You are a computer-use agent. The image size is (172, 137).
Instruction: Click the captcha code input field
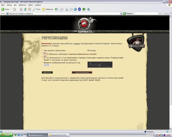click(x=47, y=65)
